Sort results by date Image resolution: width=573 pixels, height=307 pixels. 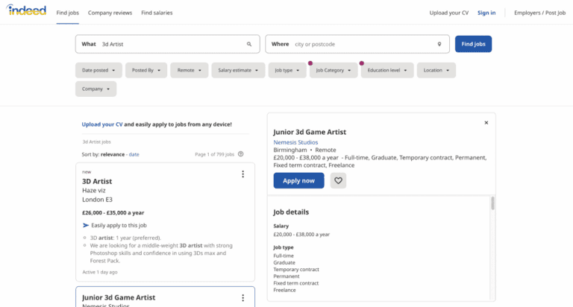134,154
